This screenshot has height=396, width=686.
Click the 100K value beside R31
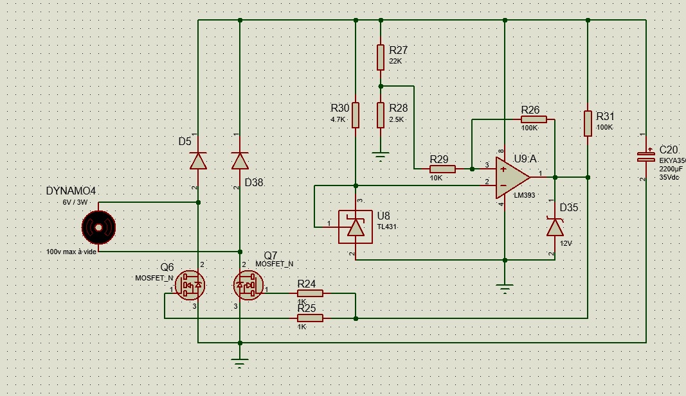pos(604,128)
